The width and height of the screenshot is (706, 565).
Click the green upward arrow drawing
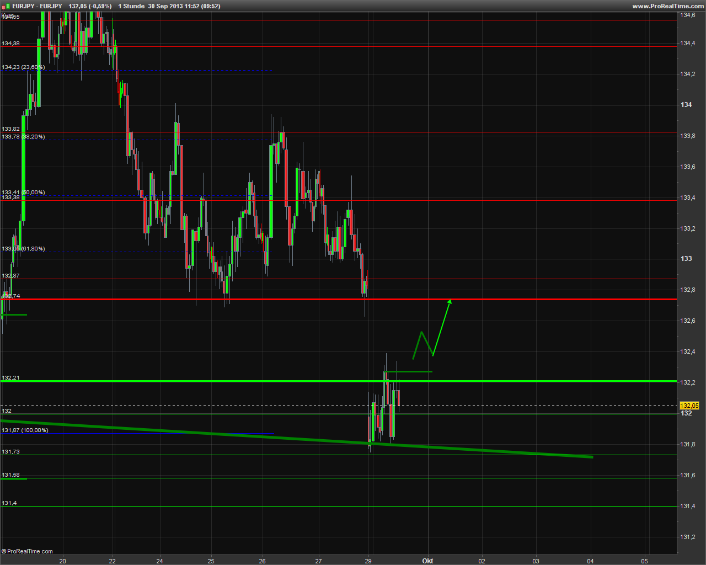click(x=441, y=327)
